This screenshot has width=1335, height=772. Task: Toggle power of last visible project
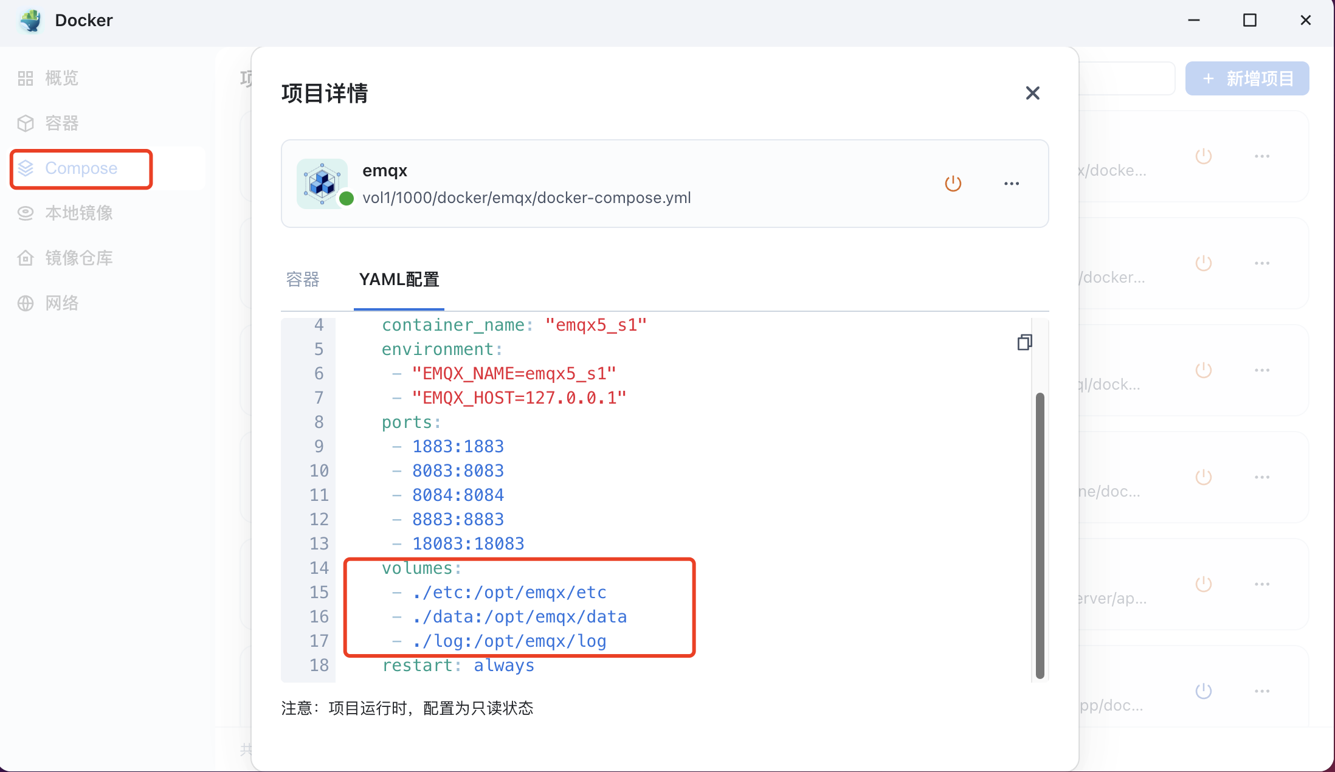[1204, 691]
